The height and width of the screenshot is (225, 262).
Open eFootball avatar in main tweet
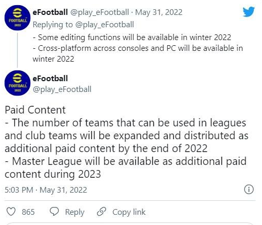[x=17, y=83]
